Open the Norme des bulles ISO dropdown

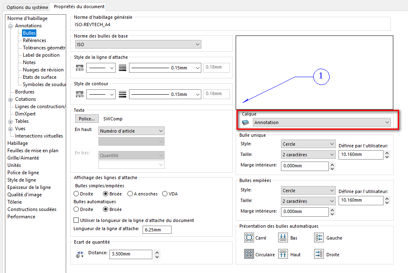coord(138,44)
